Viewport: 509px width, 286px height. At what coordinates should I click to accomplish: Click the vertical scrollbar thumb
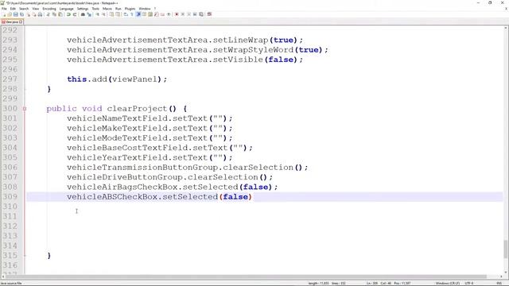[506, 249]
